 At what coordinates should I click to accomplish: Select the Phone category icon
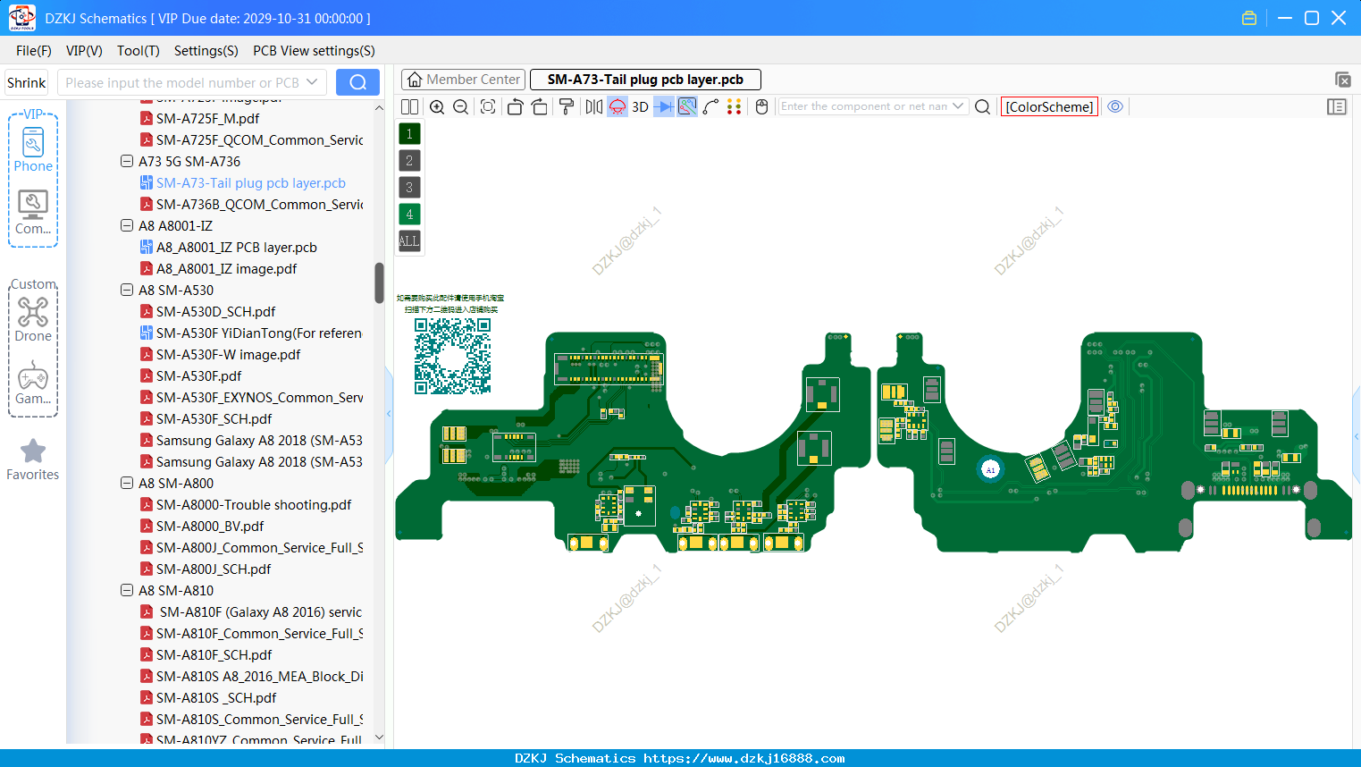pyautogui.click(x=33, y=149)
